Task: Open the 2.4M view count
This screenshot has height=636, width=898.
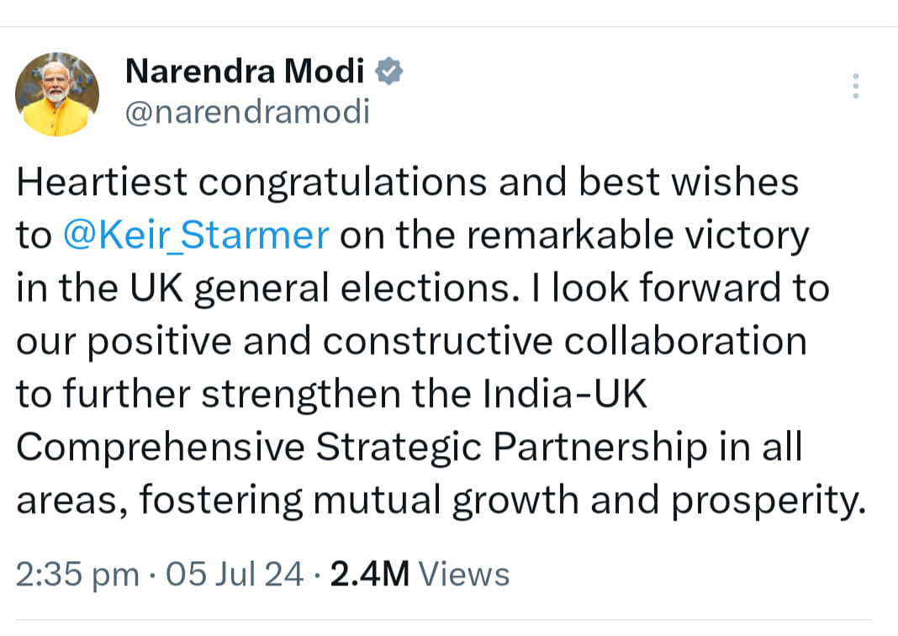Action: click(370, 574)
